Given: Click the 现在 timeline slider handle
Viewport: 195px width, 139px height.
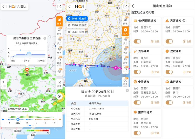Looking at the screenshot, I should pos(18,119).
